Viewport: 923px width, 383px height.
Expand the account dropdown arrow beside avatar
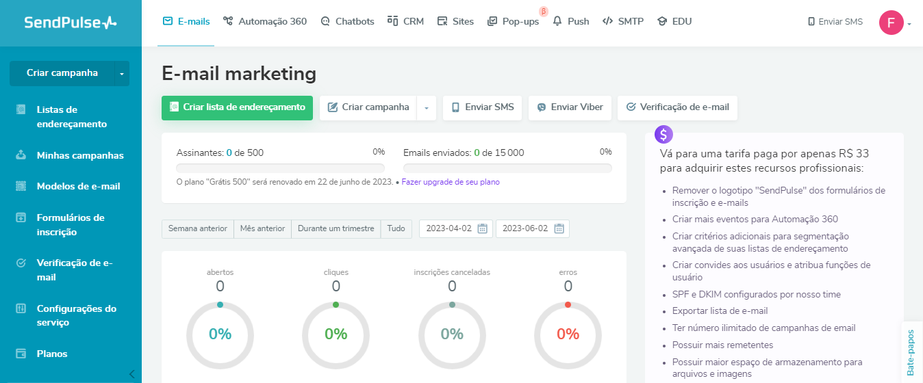tap(909, 24)
